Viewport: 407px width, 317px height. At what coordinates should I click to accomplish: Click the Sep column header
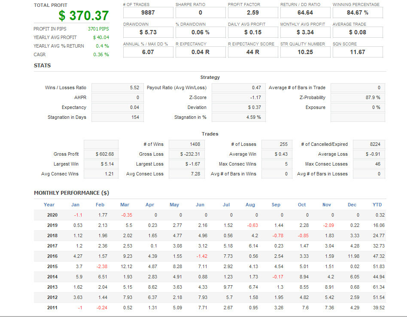276,205
